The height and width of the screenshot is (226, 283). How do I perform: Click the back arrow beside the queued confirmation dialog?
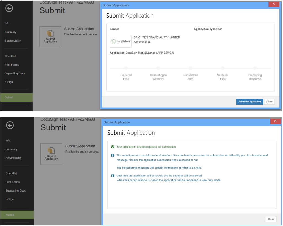tap(10, 126)
